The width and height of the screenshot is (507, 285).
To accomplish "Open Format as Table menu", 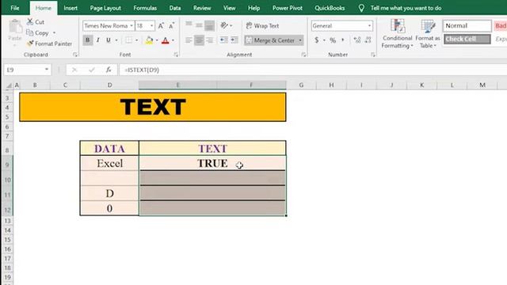I will tap(428, 33).
